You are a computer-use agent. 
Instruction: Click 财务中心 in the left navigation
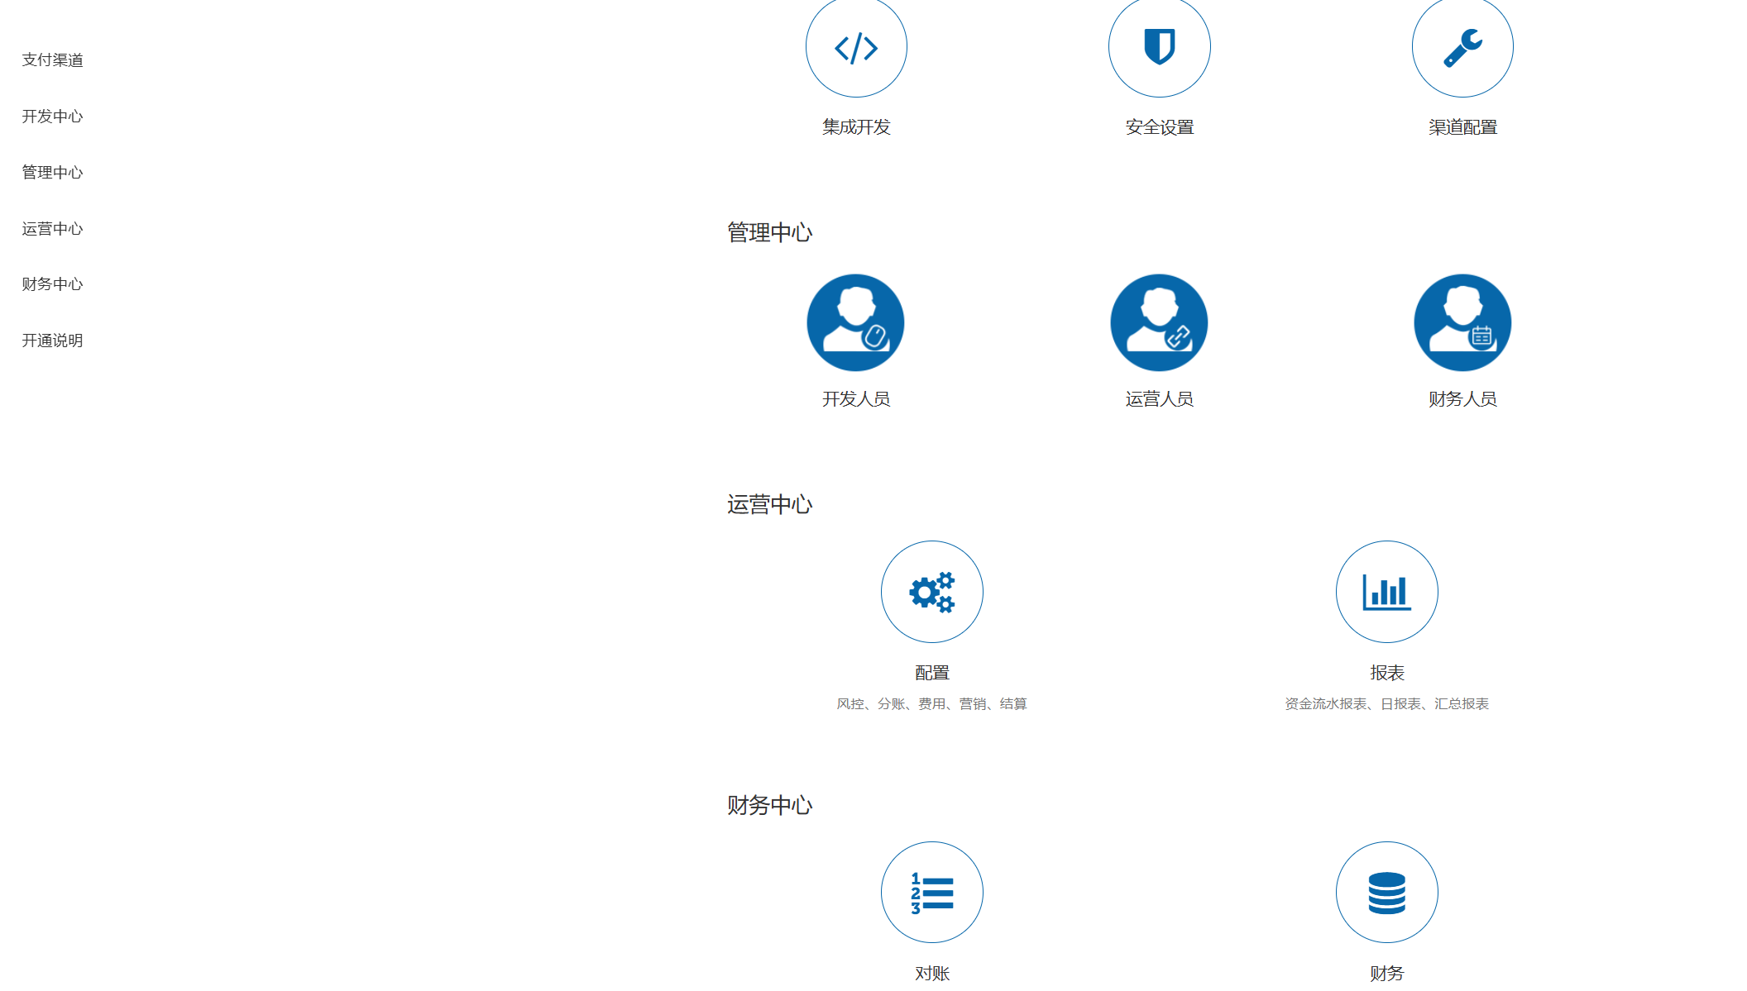pos(51,284)
